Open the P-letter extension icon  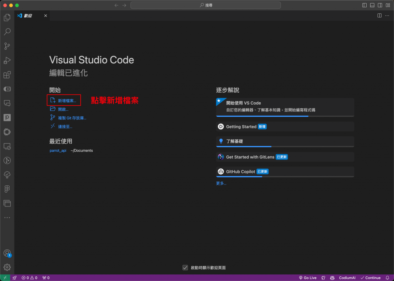[x=7, y=118]
